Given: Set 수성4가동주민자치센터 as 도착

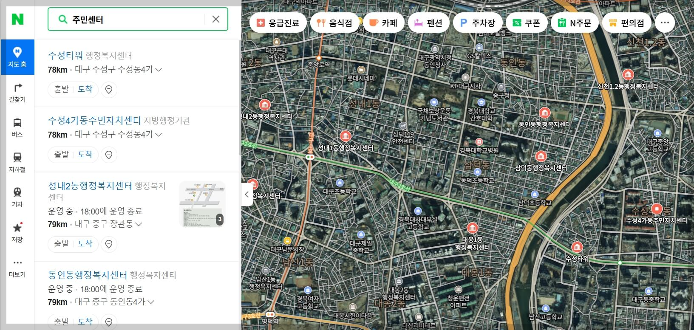Looking at the screenshot, I should [x=85, y=155].
